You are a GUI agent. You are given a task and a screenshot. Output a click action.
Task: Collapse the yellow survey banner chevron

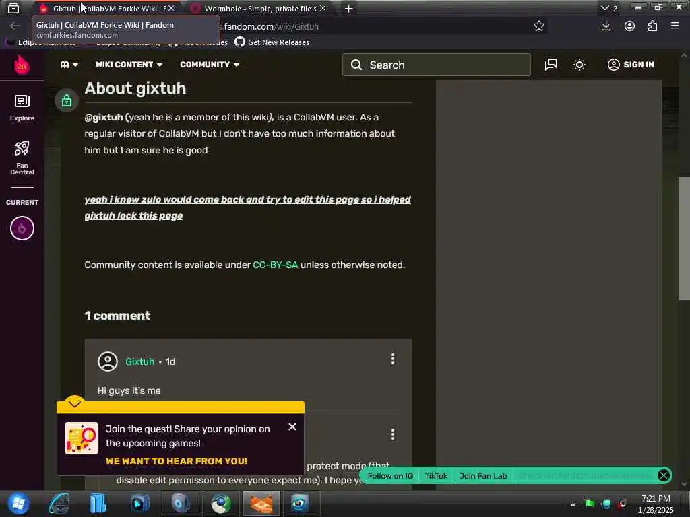74,404
